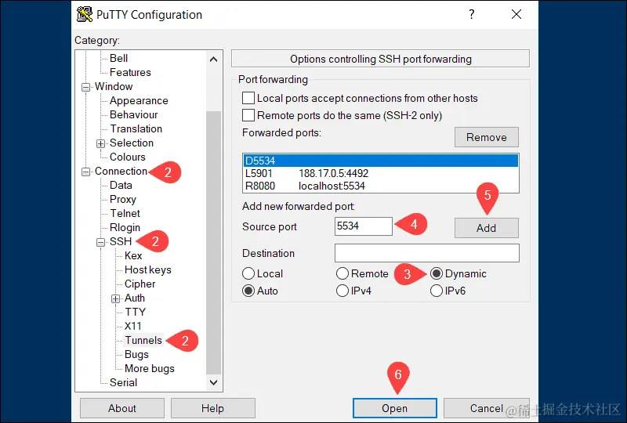Select the Remote radio button
The height and width of the screenshot is (423, 627).
tap(342, 274)
